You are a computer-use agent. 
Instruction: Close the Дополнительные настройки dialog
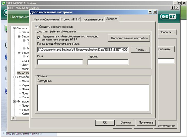tap(155, 12)
